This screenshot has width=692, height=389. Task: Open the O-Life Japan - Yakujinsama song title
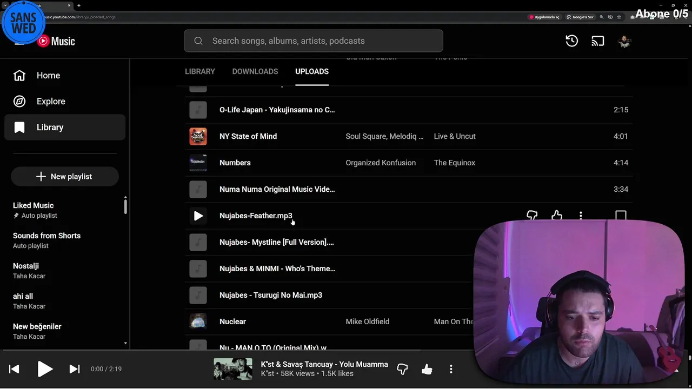tap(277, 110)
